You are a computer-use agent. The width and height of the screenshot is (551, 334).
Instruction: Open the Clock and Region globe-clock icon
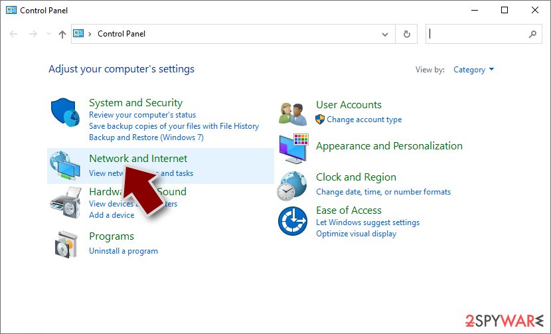[291, 186]
